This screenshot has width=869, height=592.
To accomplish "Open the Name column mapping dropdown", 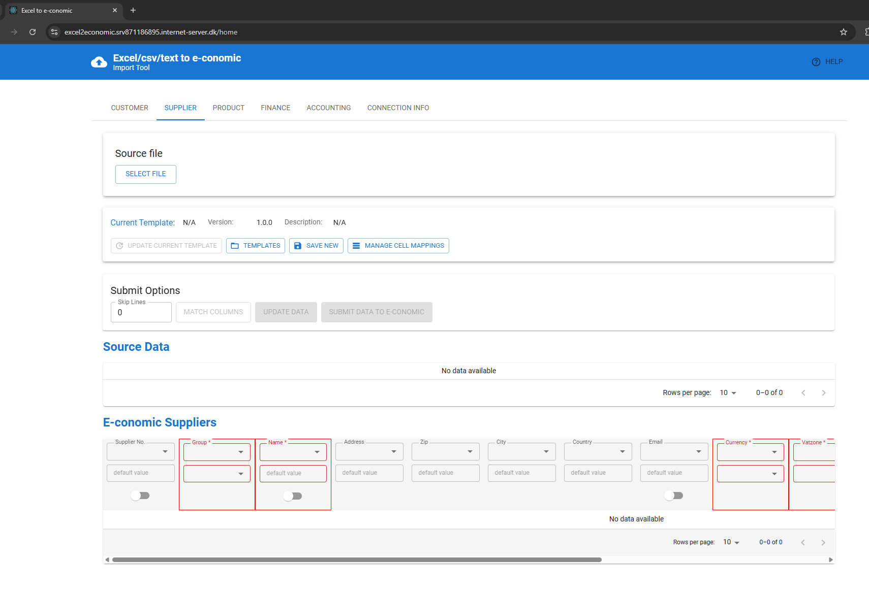I will [293, 452].
